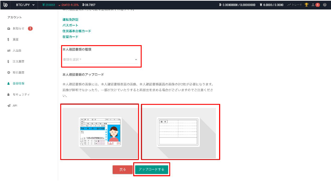This screenshot has width=331, height=182.
Task: Click the アップロードする button
Action: [x=152, y=169]
